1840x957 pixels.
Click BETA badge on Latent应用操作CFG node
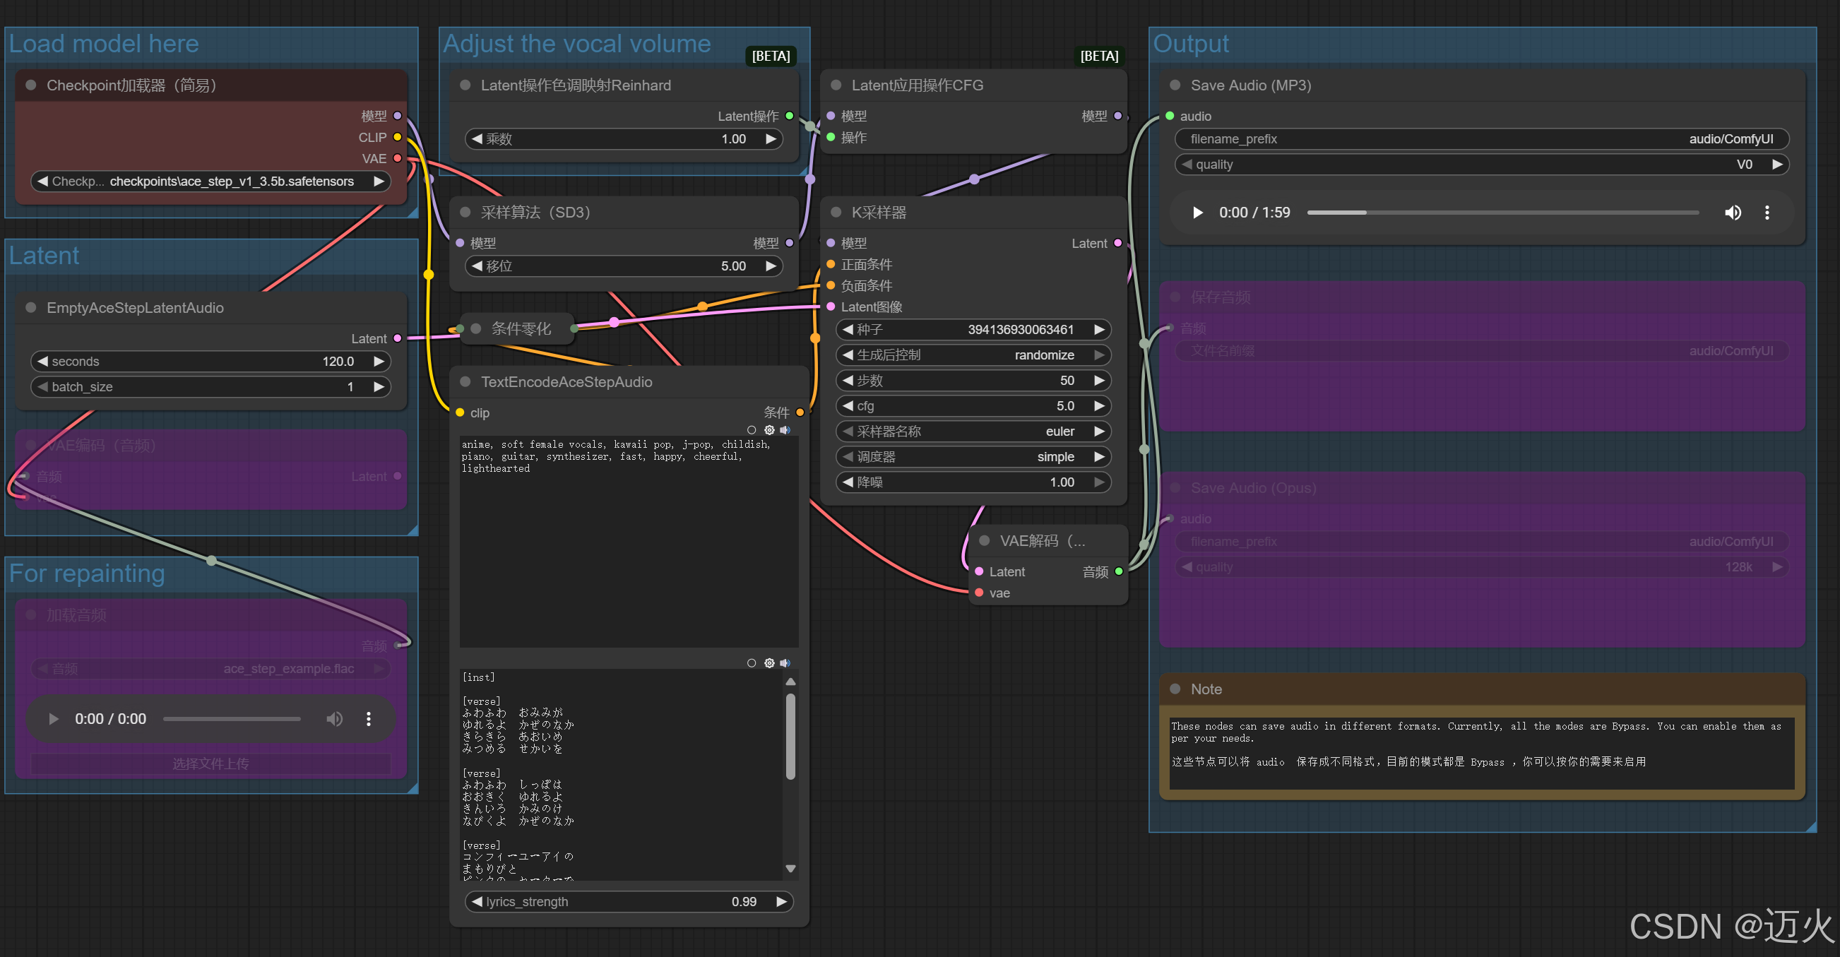[1098, 56]
